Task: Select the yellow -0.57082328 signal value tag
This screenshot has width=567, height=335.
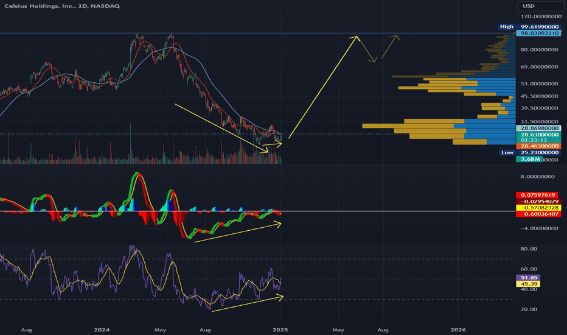Action: tap(539, 208)
